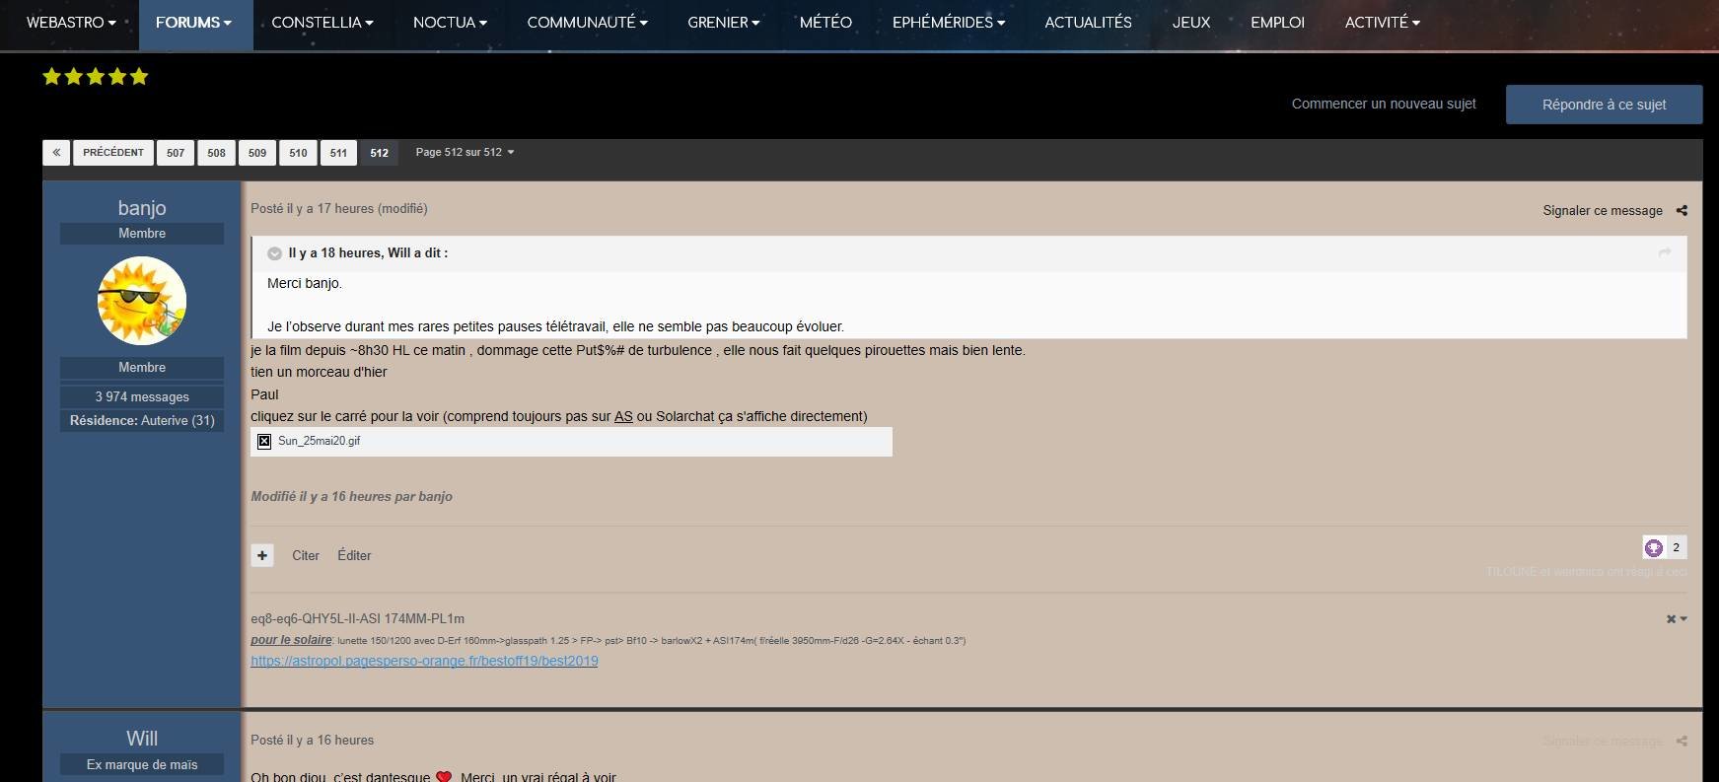
Task: Open the Posté il y a 16 heures timestamp
Action: 312,740
